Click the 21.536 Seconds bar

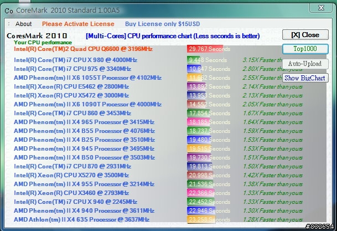tap(200, 184)
